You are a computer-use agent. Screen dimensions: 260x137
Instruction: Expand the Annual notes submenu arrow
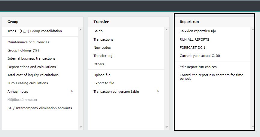click(72, 91)
